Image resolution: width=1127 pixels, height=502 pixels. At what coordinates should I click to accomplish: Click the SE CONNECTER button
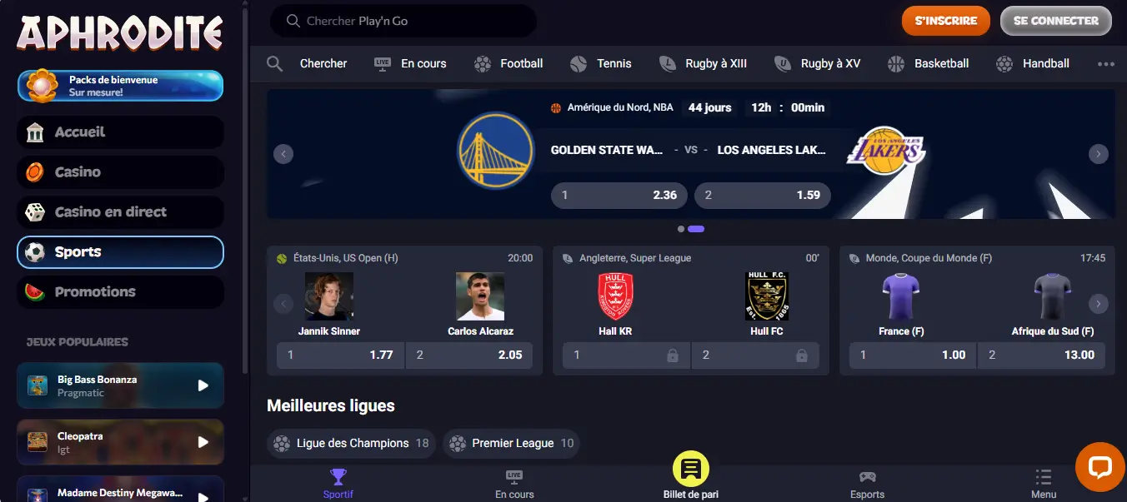tap(1056, 21)
